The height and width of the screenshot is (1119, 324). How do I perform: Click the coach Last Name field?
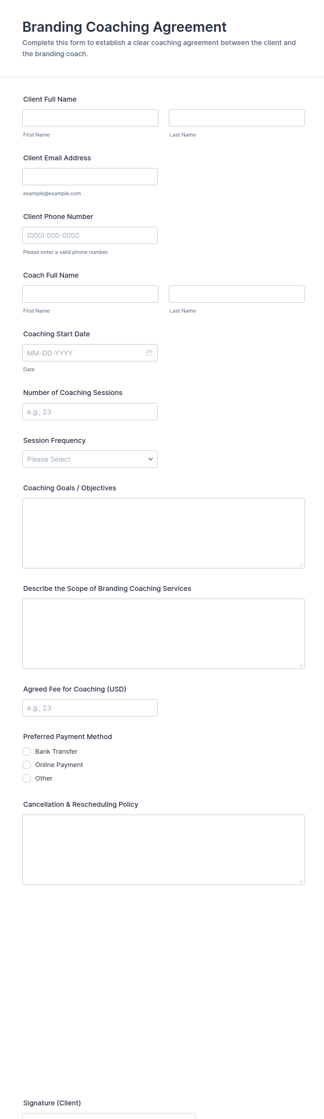pos(237,294)
